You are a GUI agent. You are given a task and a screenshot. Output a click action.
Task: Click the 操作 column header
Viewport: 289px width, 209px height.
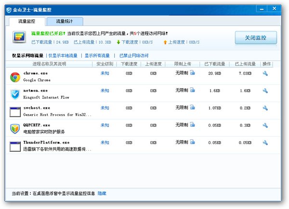click(x=267, y=64)
